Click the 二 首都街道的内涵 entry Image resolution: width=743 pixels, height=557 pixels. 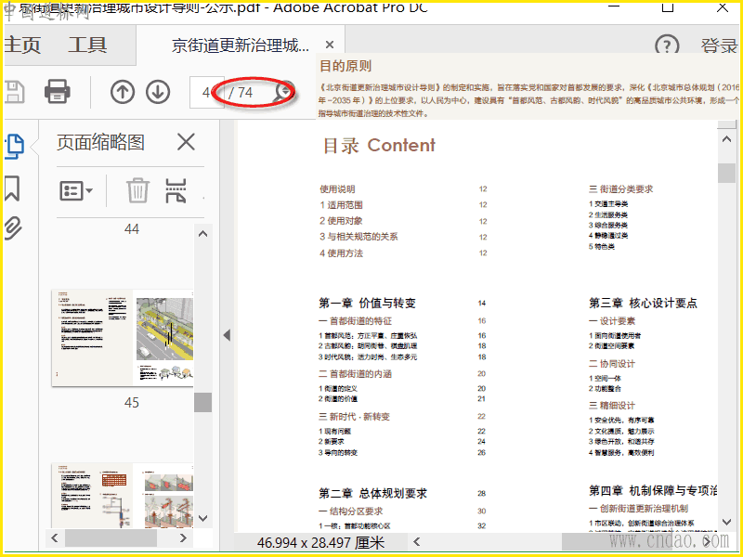(356, 374)
